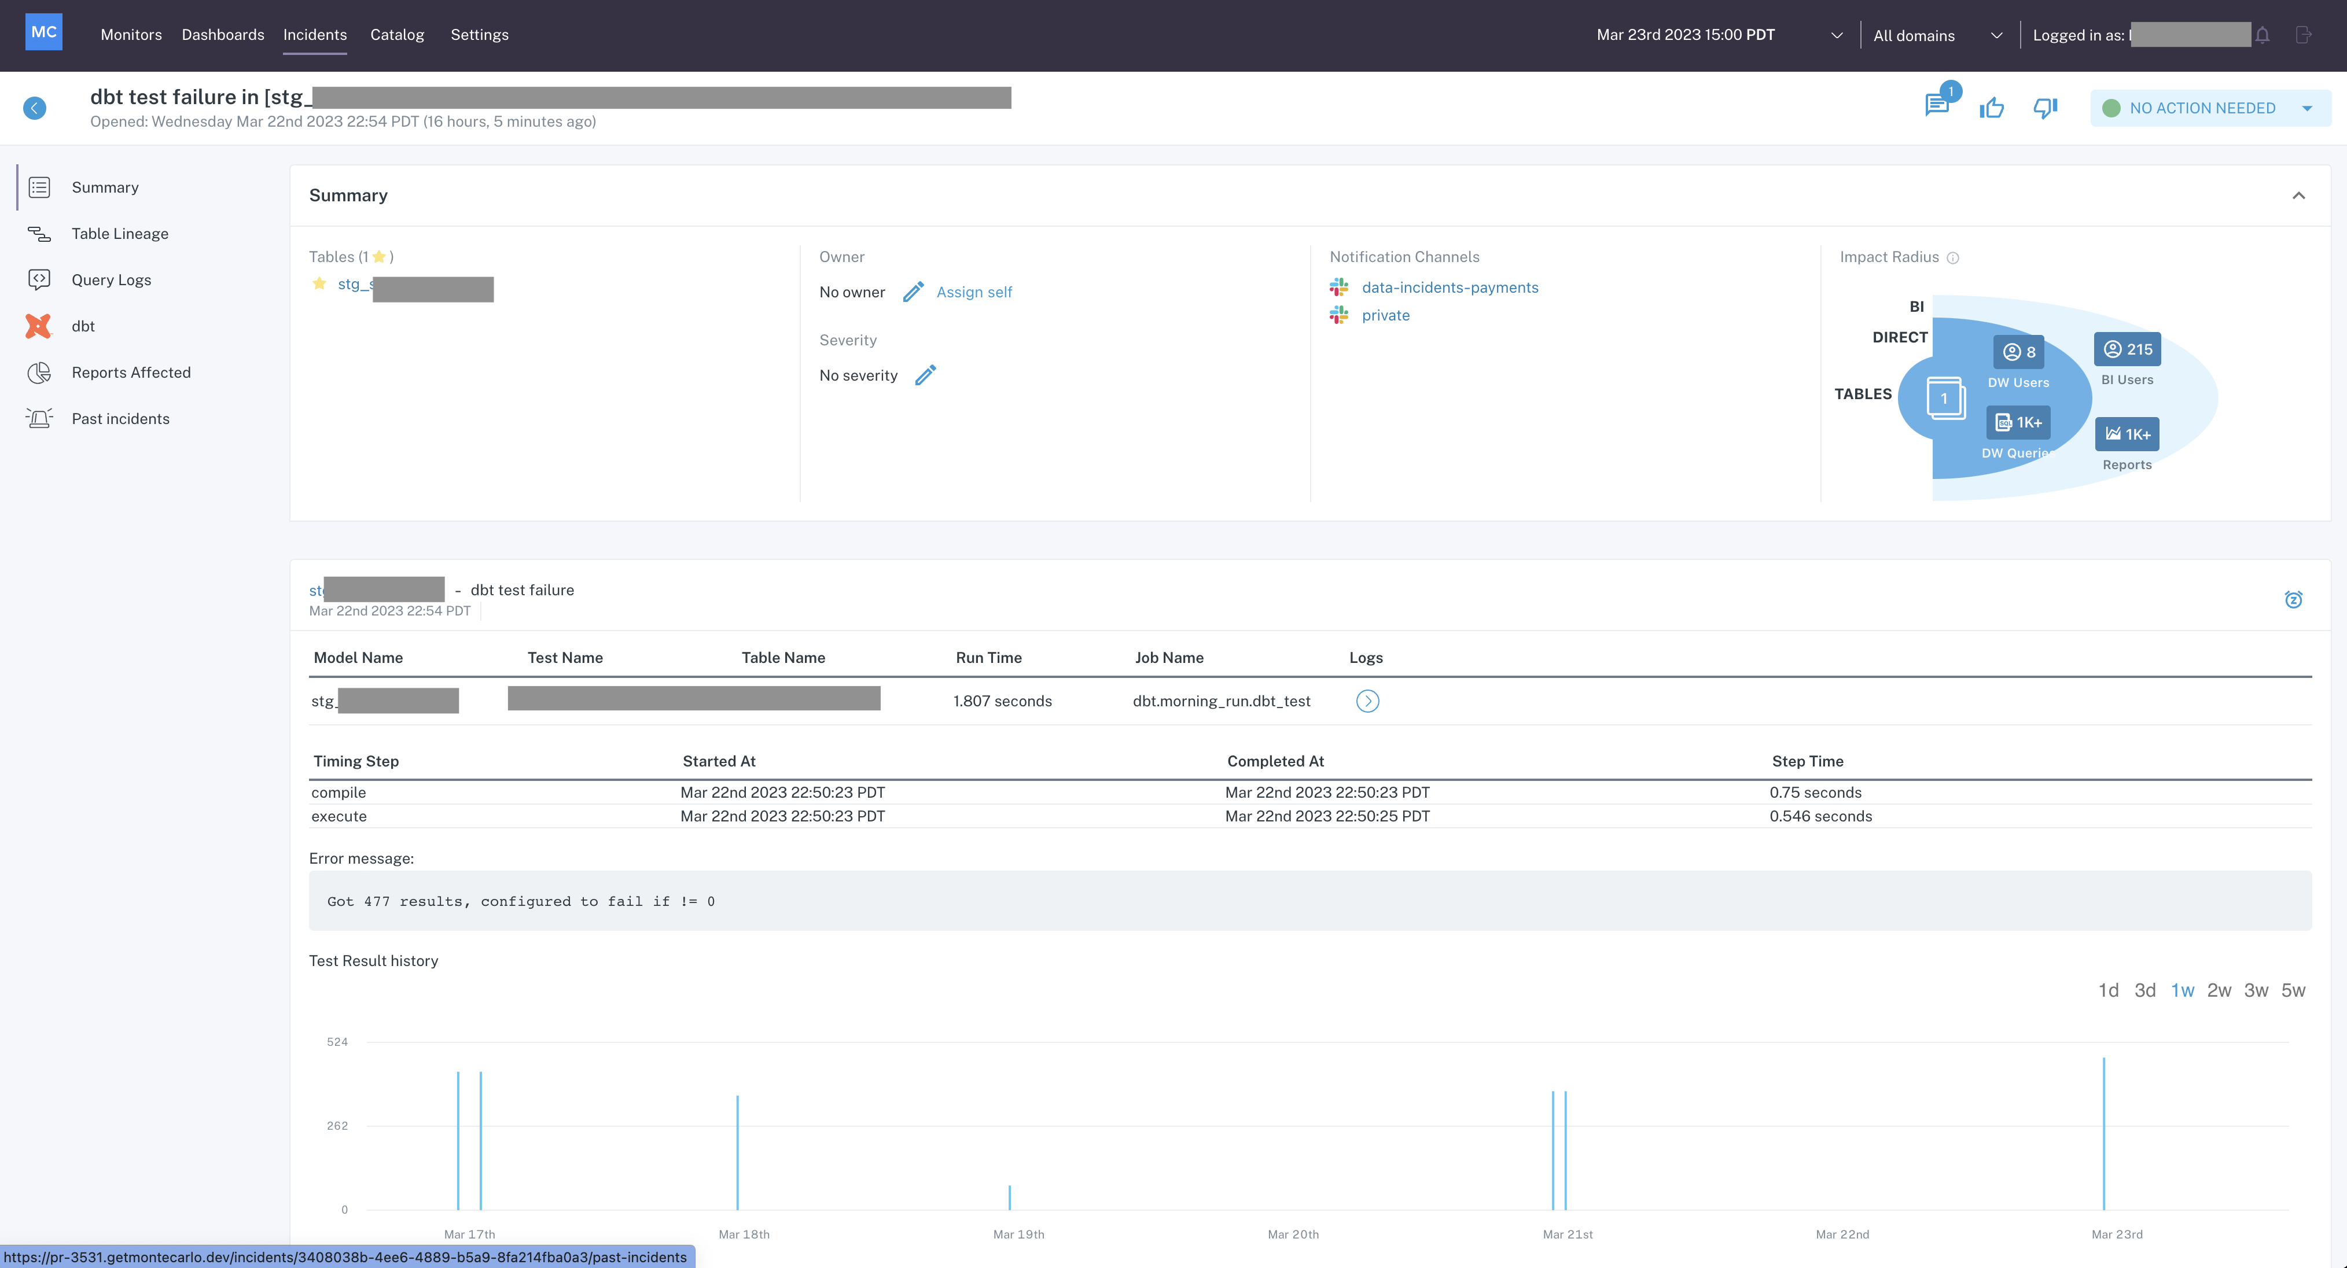Click the MC logo icon
This screenshot has height=1268, width=2347.
(44, 32)
